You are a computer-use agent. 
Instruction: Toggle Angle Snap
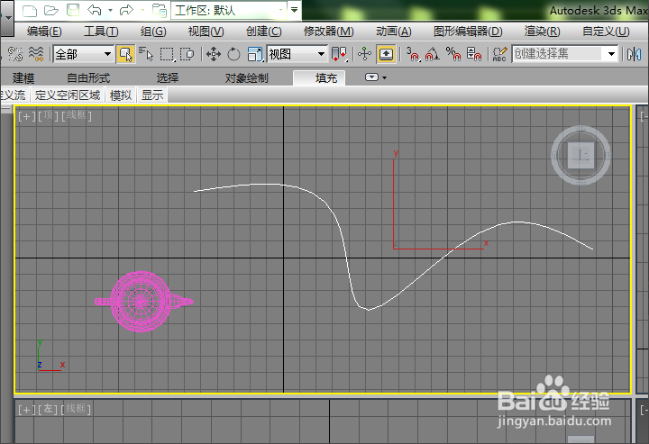(x=433, y=54)
